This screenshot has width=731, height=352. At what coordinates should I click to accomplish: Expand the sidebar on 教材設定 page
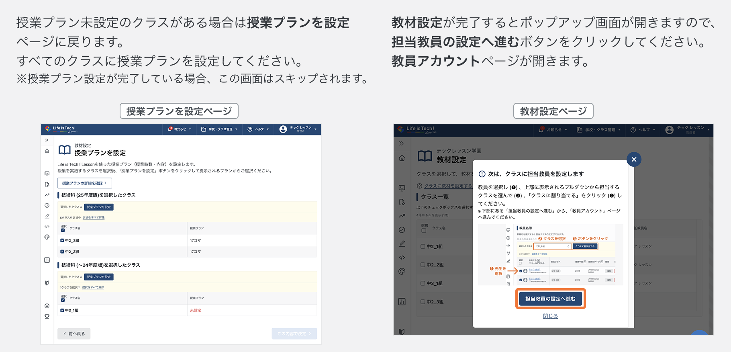point(401,143)
